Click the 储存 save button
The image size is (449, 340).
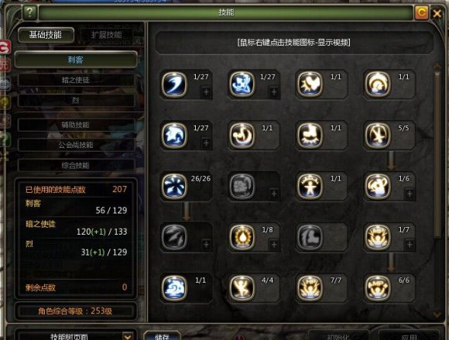[162, 336]
